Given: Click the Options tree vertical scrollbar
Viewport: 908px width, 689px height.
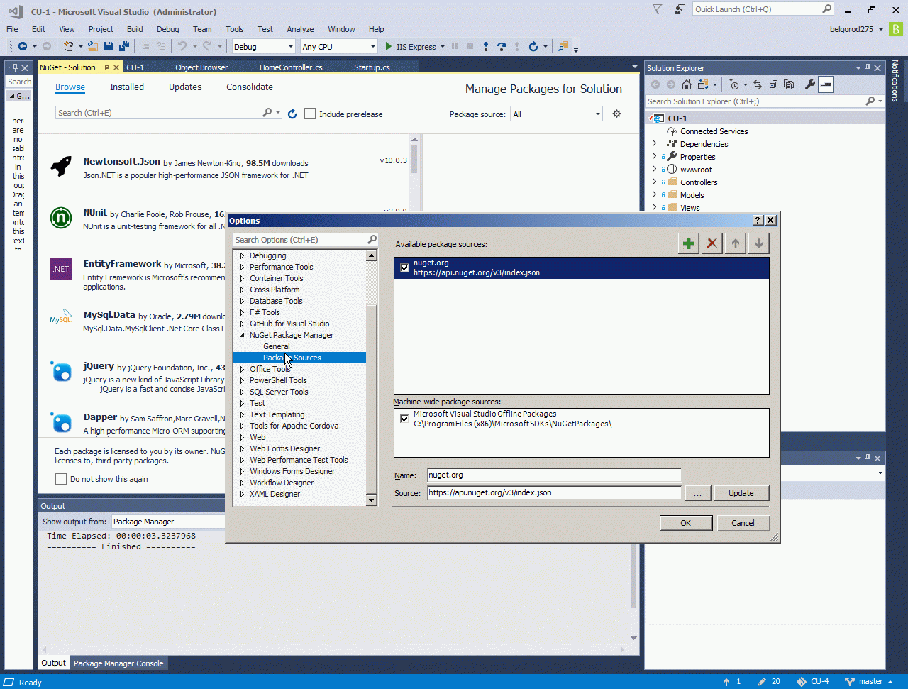Looking at the screenshot, I should click(x=371, y=378).
